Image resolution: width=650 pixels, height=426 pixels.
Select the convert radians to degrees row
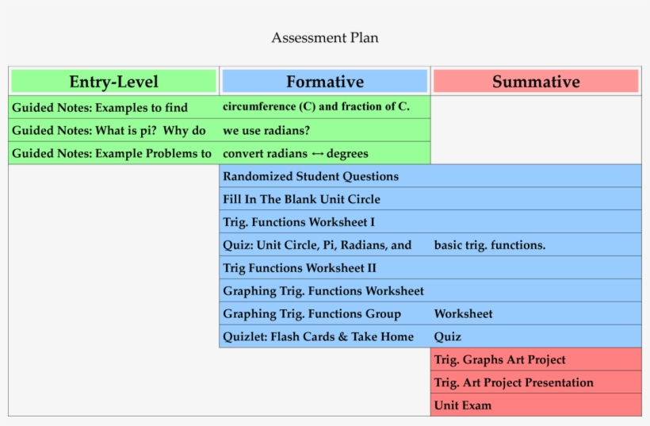click(220, 153)
